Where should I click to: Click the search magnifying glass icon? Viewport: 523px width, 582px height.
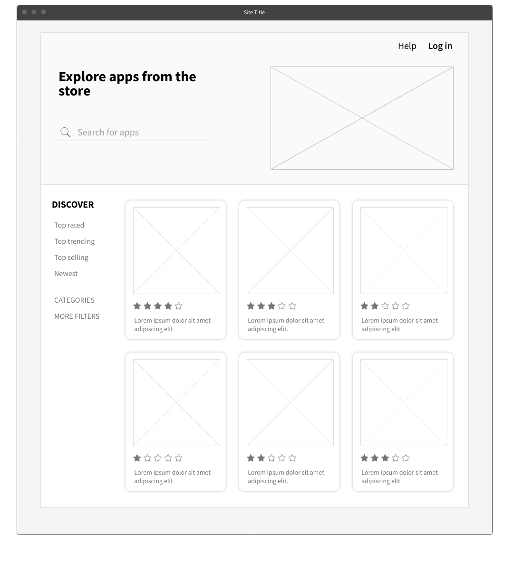65,132
